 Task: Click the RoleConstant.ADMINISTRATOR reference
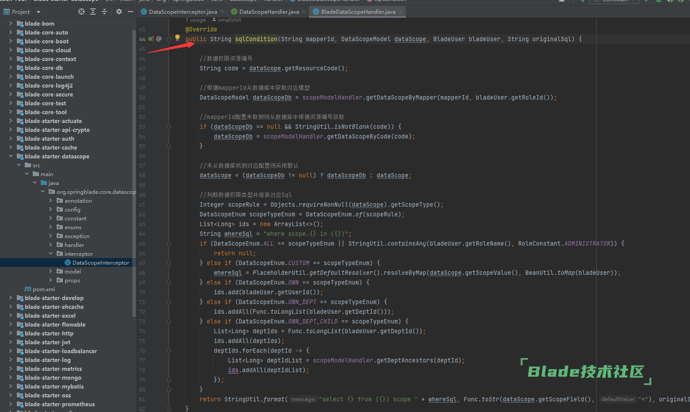(564, 243)
